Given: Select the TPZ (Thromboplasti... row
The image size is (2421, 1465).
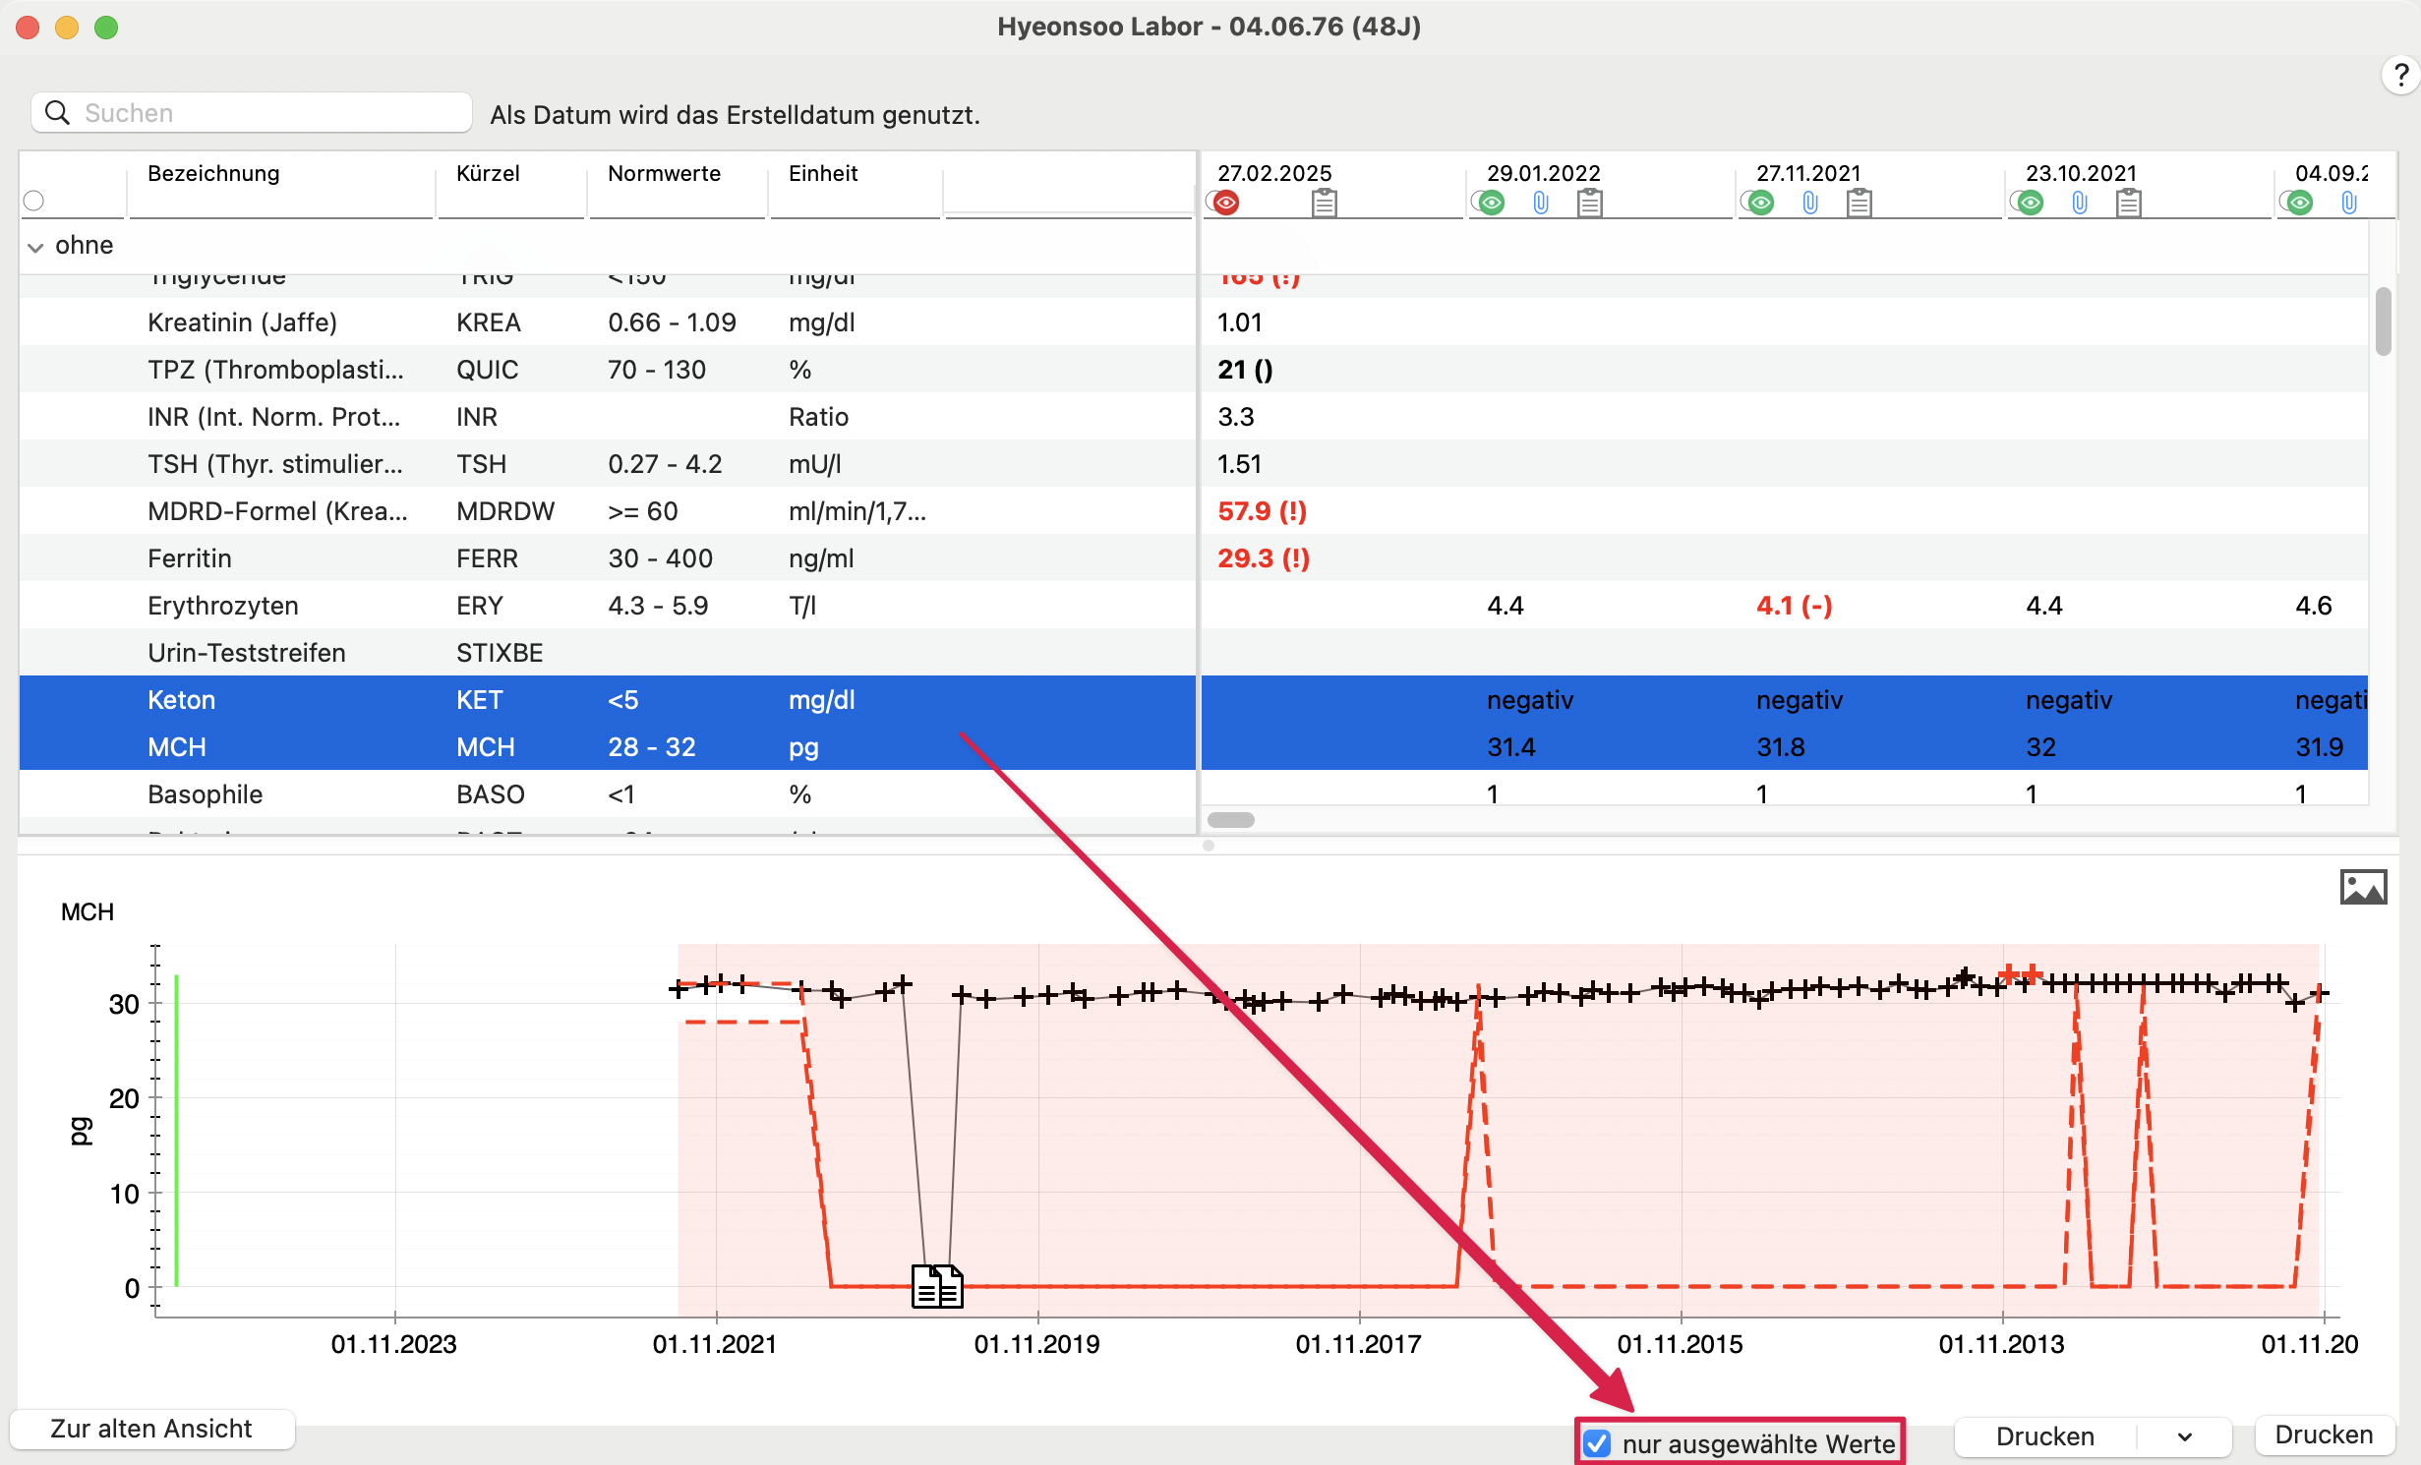Looking at the screenshot, I should point(607,370).
